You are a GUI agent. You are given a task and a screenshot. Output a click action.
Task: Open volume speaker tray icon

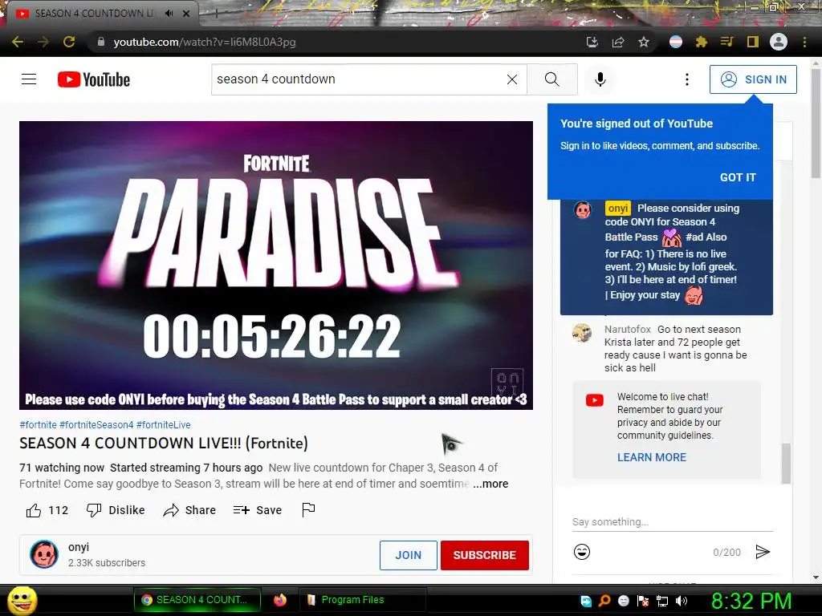(682, 601)
